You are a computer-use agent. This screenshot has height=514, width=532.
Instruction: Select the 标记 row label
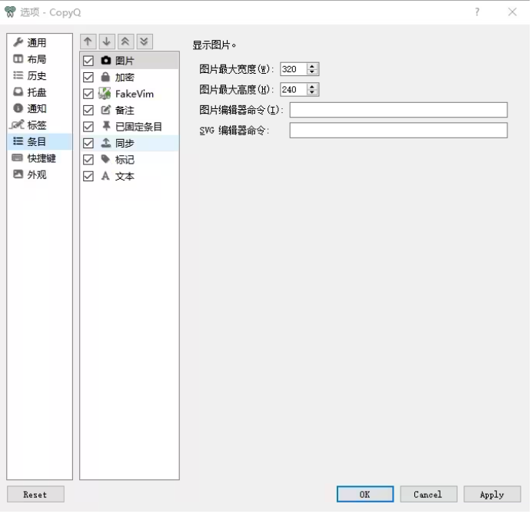(125, 160)
